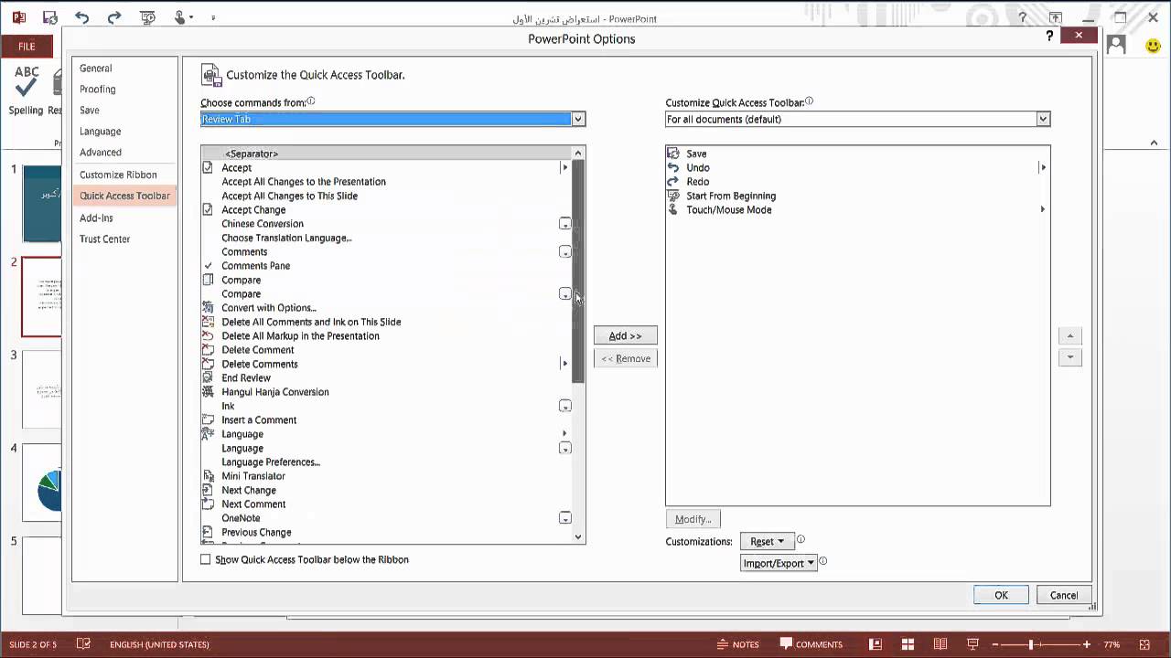This screenshot has width=1171, height=658.
Task: Select the Accept command icon in the list
Action: pyautogui.click(x=208, y=167)
